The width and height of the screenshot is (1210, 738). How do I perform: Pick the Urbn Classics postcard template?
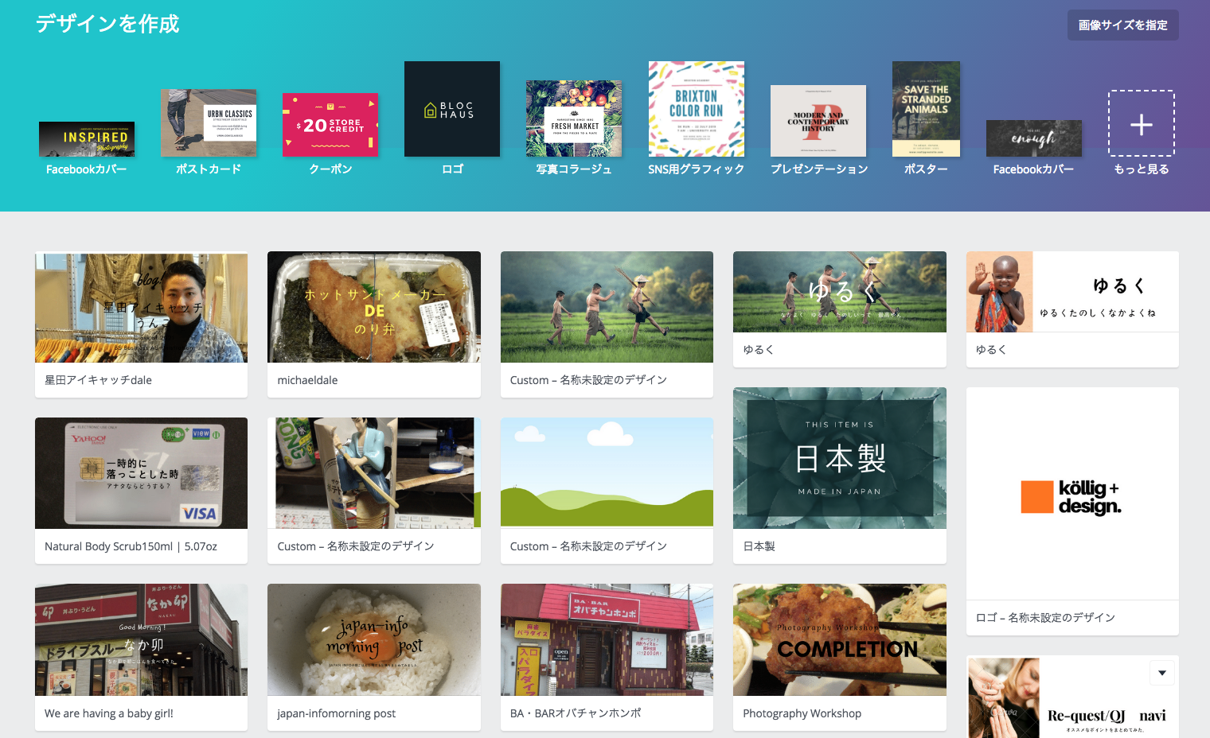click(208, 122)
